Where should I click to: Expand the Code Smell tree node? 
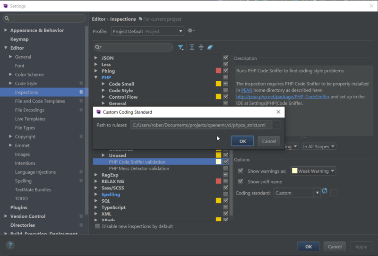(103, 84)
